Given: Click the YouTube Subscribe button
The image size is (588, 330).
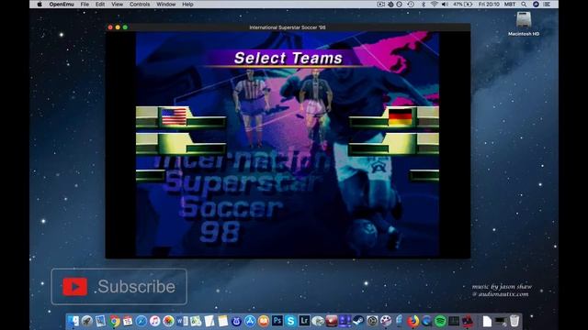Looking at the screenshot, I should (x=119, y=287).
